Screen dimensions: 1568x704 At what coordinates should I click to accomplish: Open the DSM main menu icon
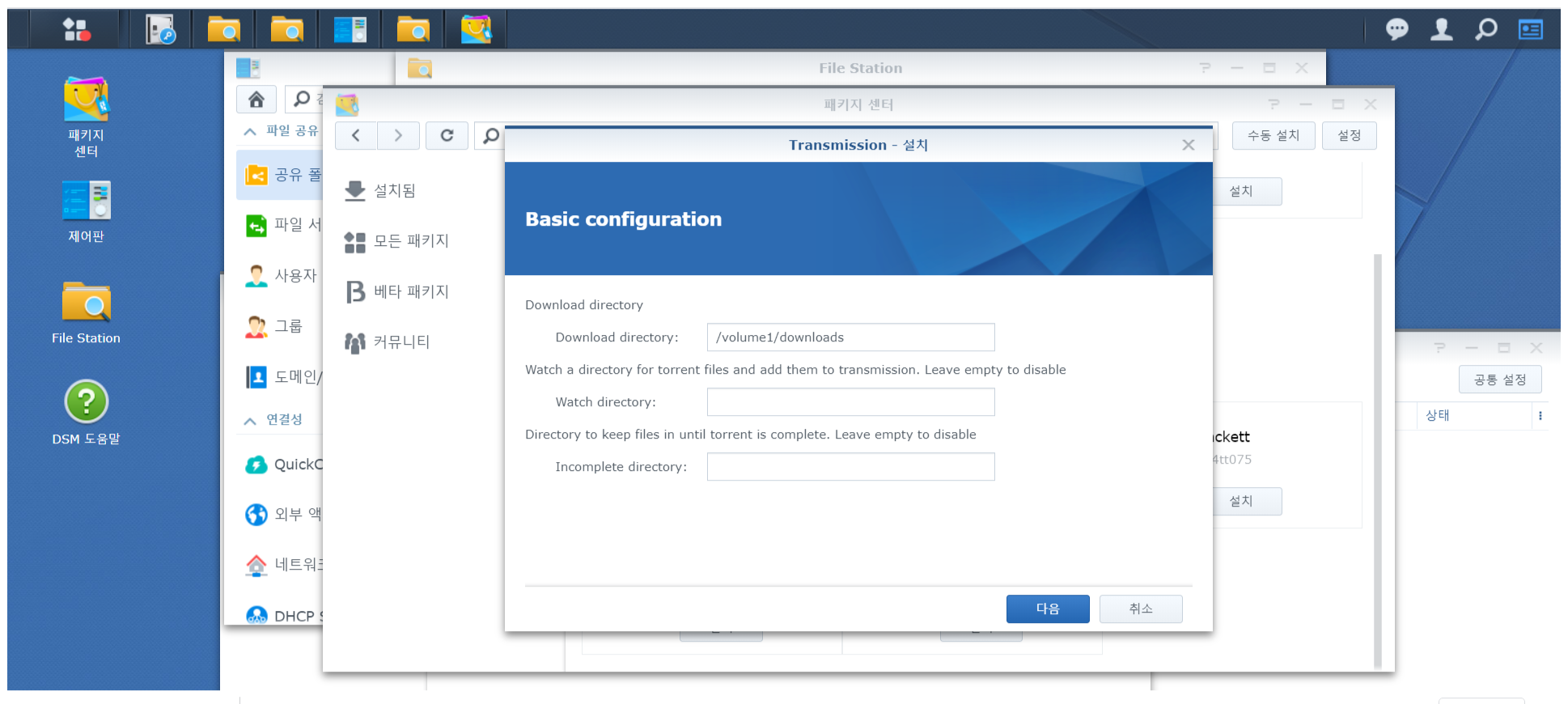pos(77,30)
